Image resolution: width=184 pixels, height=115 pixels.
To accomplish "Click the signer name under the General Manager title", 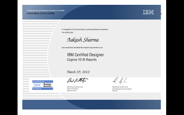I will point(115,91).
